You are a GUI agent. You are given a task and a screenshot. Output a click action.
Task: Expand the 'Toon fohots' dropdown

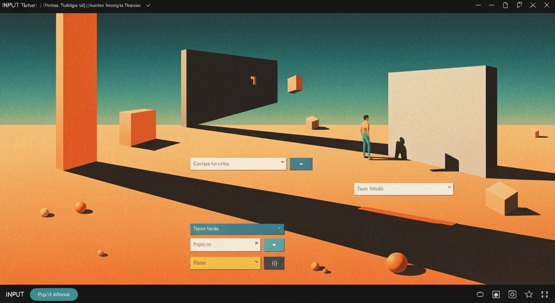pos(403,189)
